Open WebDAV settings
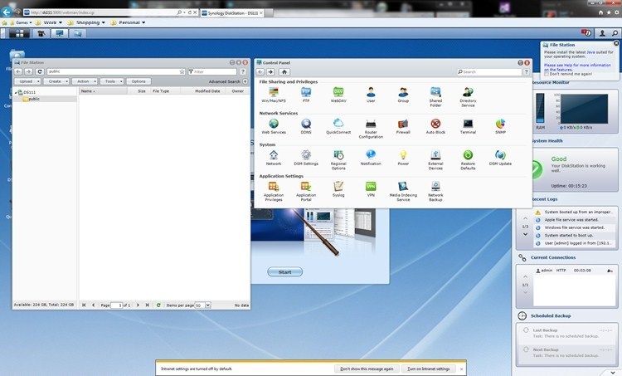 [x=338, y=95]
